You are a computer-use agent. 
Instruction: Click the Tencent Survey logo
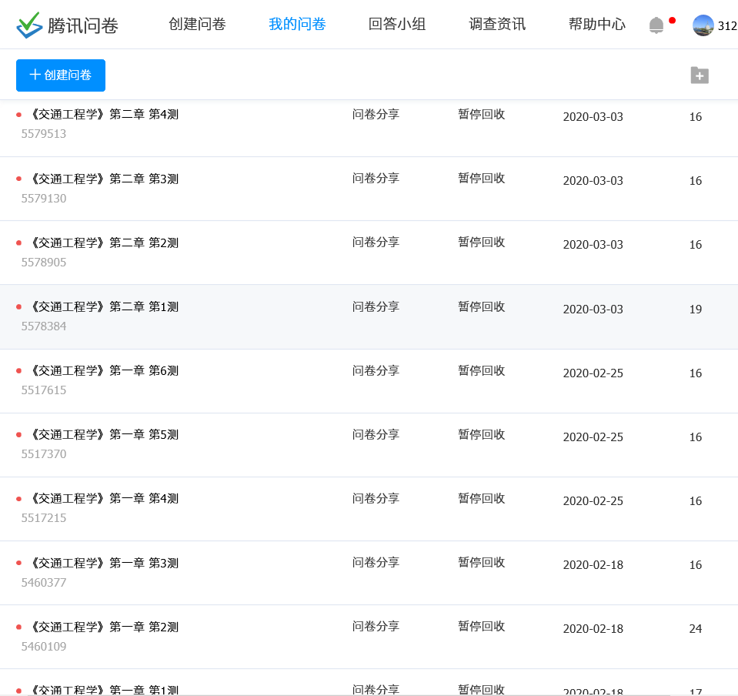coord(68,25)
